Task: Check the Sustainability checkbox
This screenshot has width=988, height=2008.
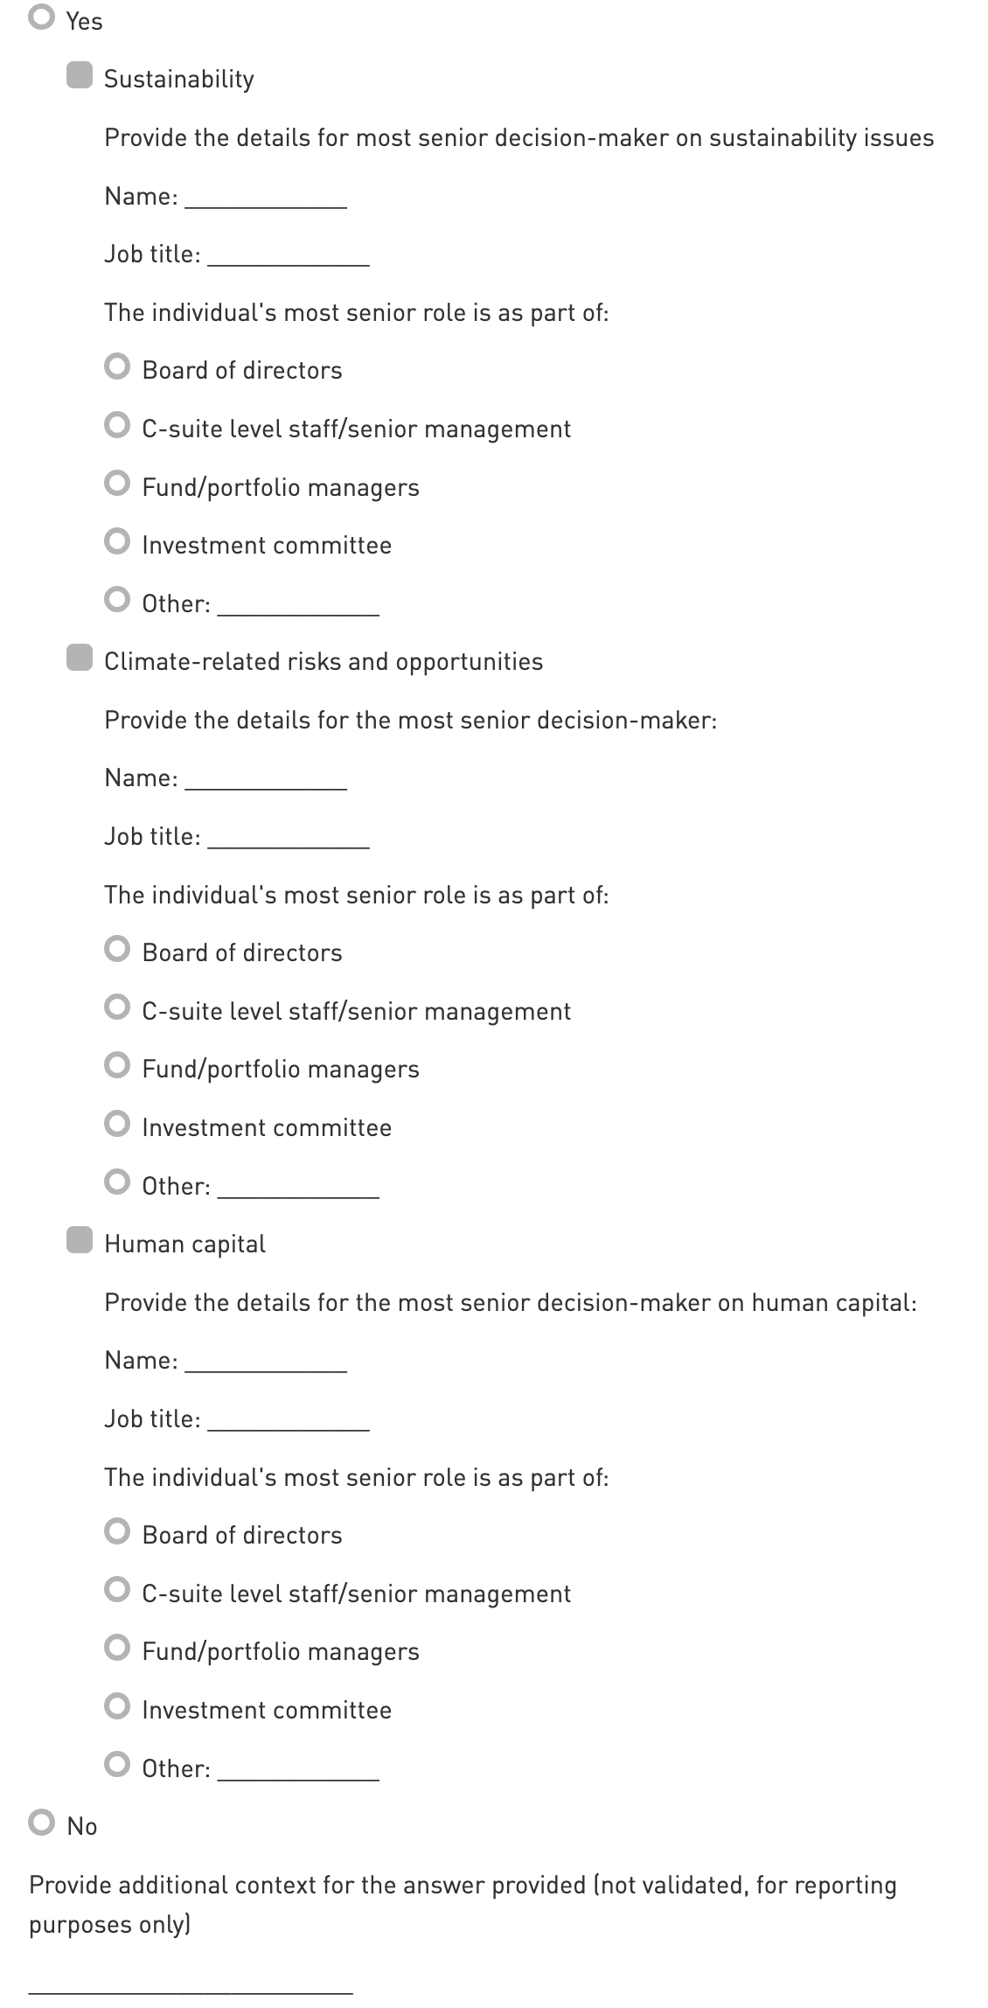Action: [80, 75]
